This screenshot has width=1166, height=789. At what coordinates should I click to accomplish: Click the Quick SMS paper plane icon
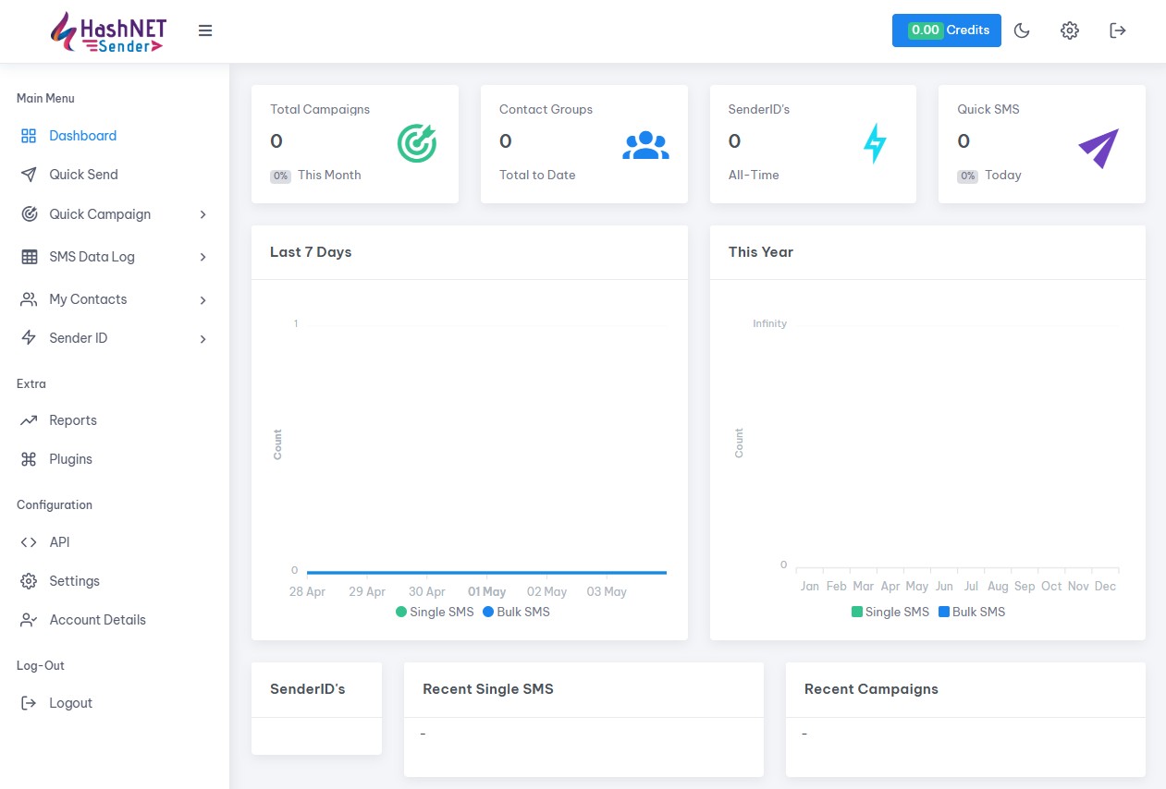(x=1098, y=148)
